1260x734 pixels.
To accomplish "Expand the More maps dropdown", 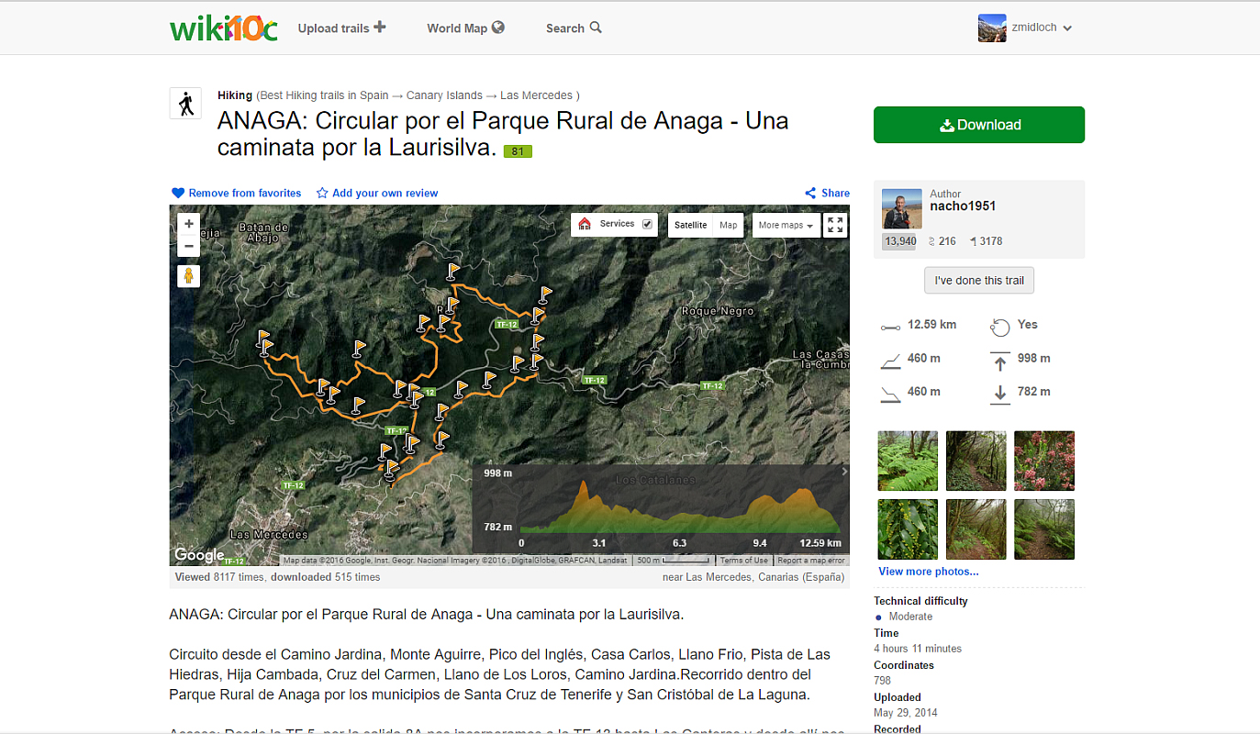I will pyautogui.click(x=786, y=225).
